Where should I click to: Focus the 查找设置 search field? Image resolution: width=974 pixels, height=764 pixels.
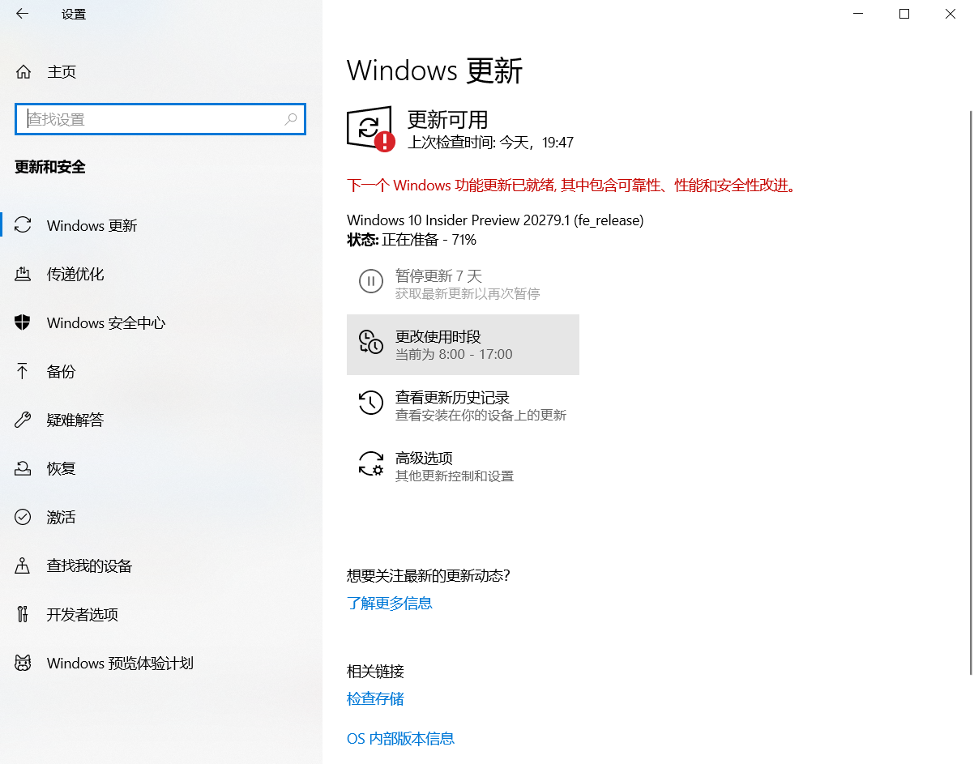160,119
